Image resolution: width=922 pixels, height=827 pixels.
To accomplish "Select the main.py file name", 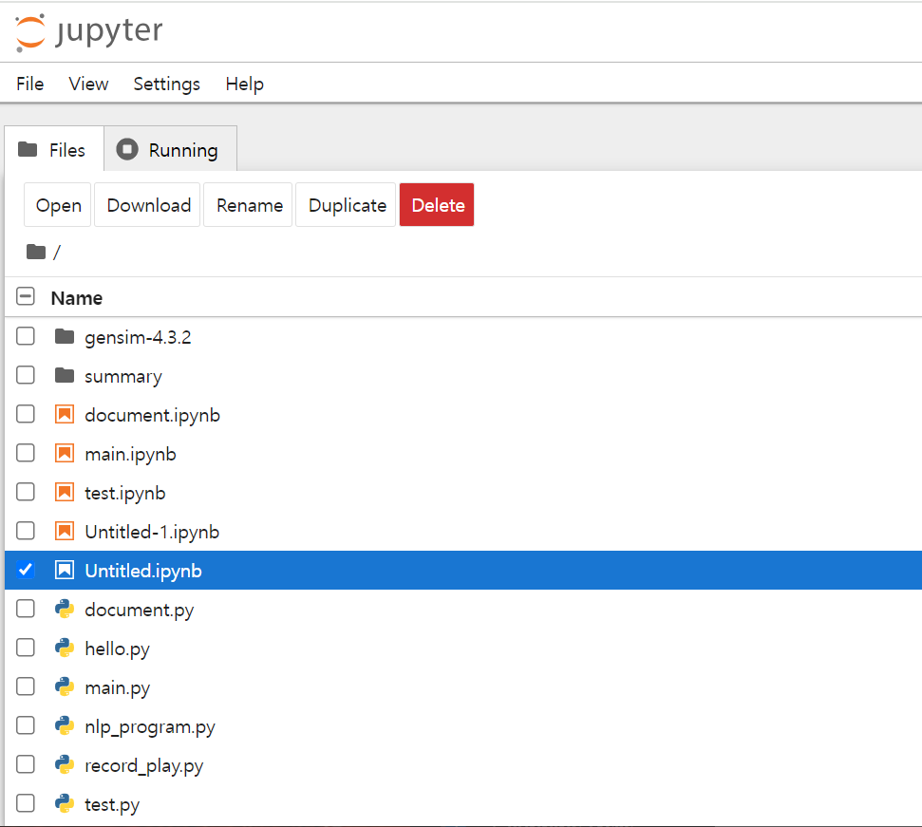I will 118,687.
